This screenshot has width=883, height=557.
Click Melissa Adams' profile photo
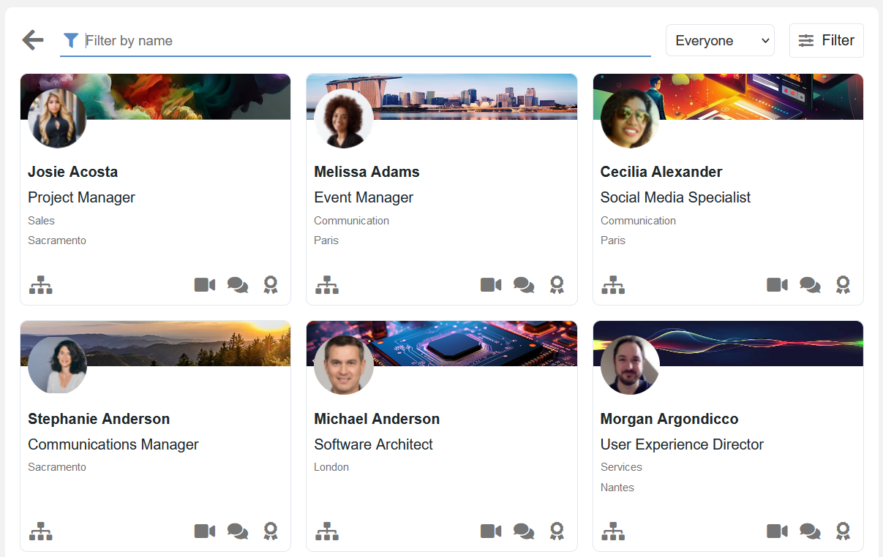click(343, 118)
